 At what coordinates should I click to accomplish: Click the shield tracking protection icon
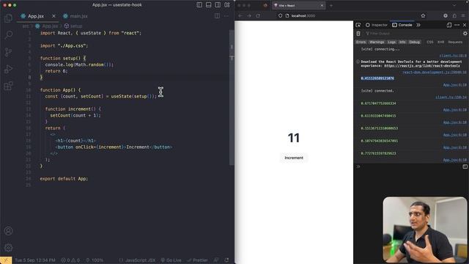click(280, 16)
